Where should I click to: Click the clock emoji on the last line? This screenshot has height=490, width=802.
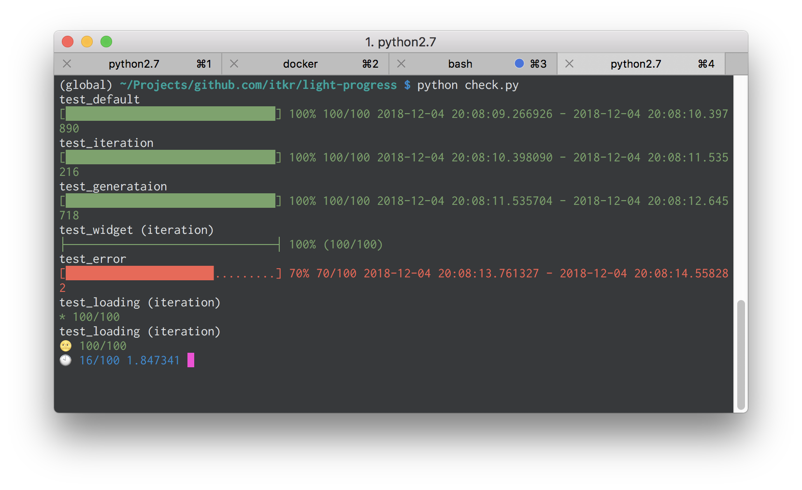[x=65, y=360]
